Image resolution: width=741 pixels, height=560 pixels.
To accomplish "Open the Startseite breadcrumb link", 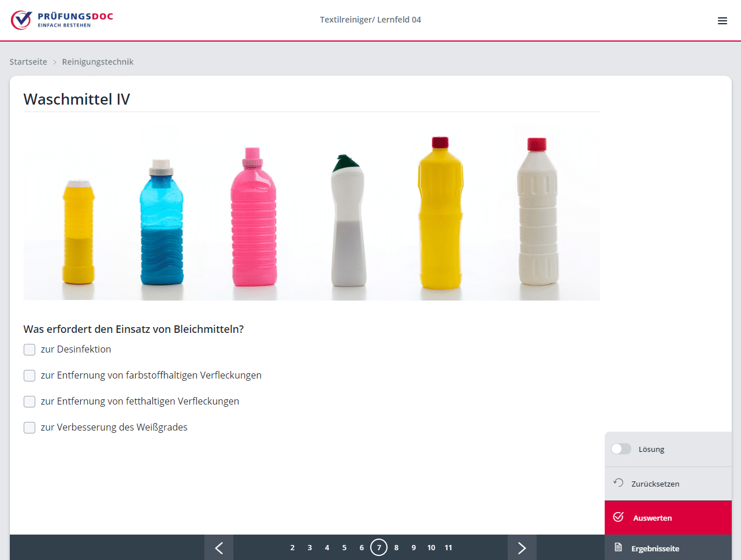I will tap(28, 62).
